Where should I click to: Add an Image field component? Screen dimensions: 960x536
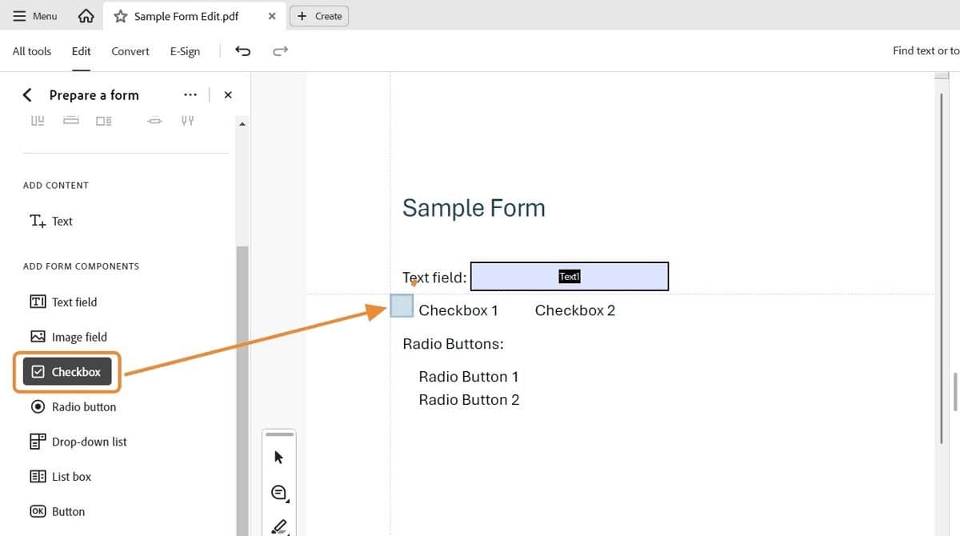click(79, 336)
